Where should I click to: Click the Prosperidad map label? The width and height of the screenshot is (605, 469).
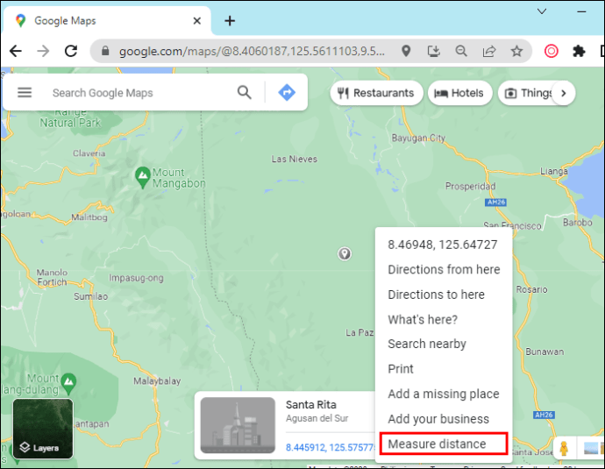click(x=470, y=187)
